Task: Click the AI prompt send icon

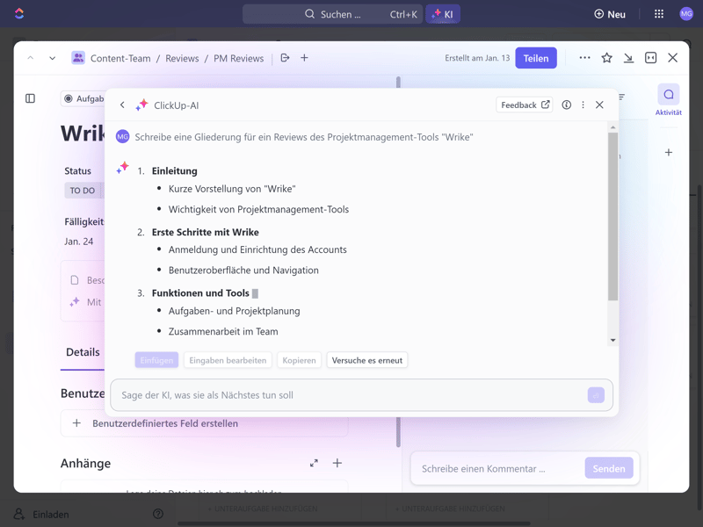Action: [x=596, y=395]
